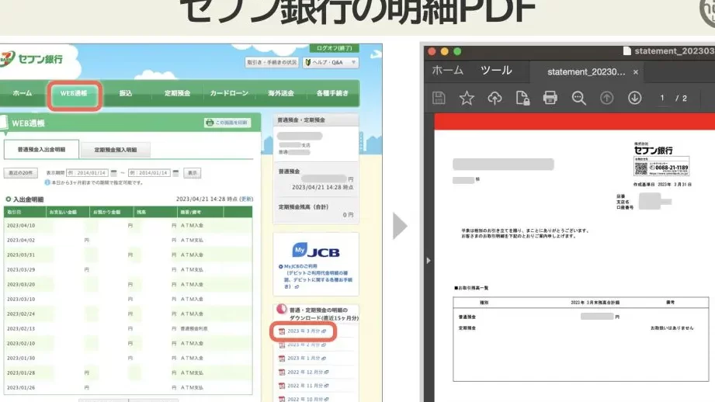Click the 更新 refresh link

pyautogui.click(x=246, y=199)
